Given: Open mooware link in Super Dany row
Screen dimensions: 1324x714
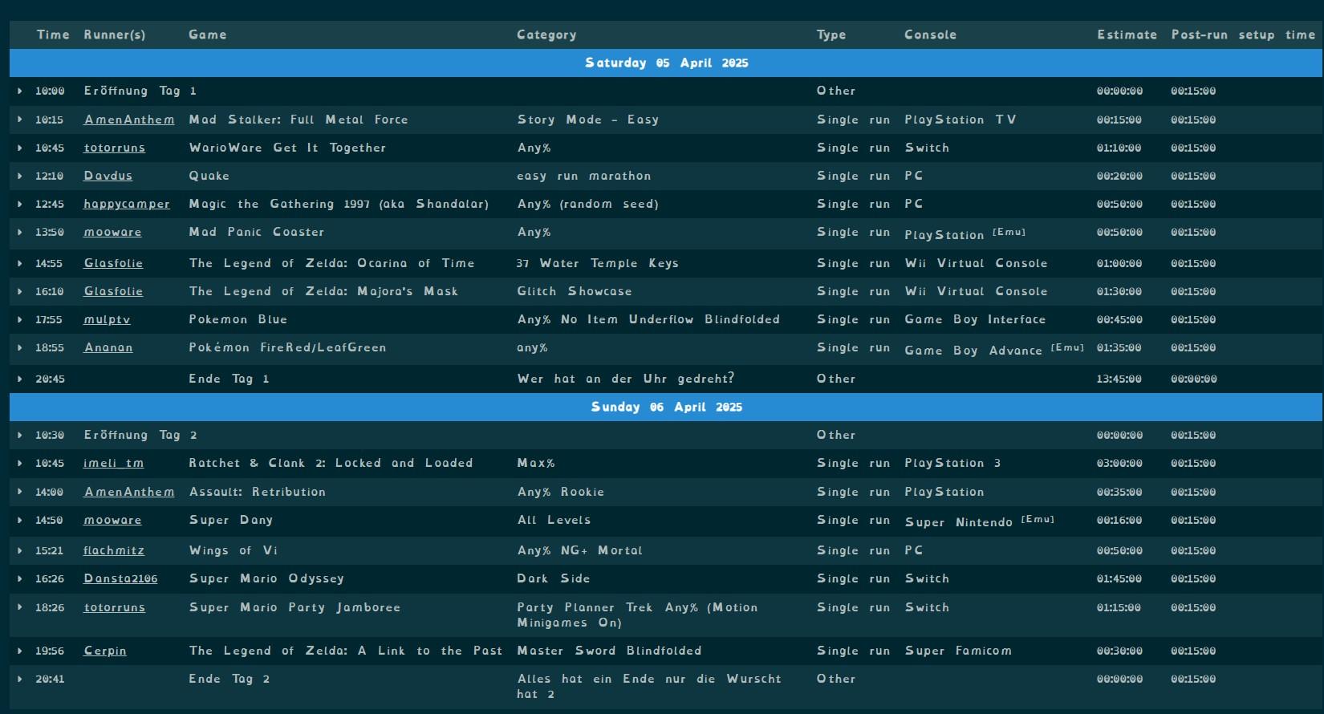Looking at the screenshot, I should tap(112, 520).
